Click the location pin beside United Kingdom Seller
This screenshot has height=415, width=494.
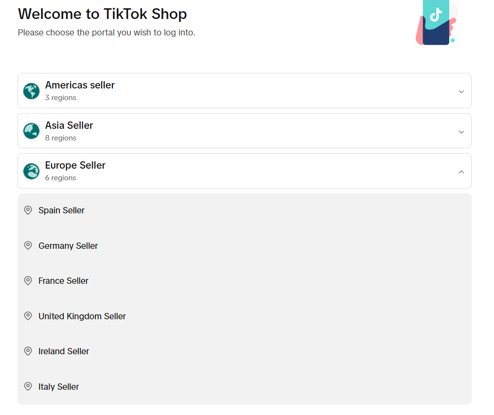click(28, 316)
